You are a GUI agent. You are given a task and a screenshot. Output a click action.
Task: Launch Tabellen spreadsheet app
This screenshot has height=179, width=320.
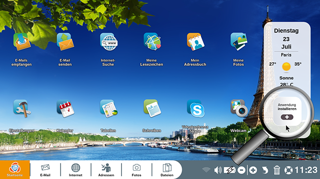tap(109, 108)
